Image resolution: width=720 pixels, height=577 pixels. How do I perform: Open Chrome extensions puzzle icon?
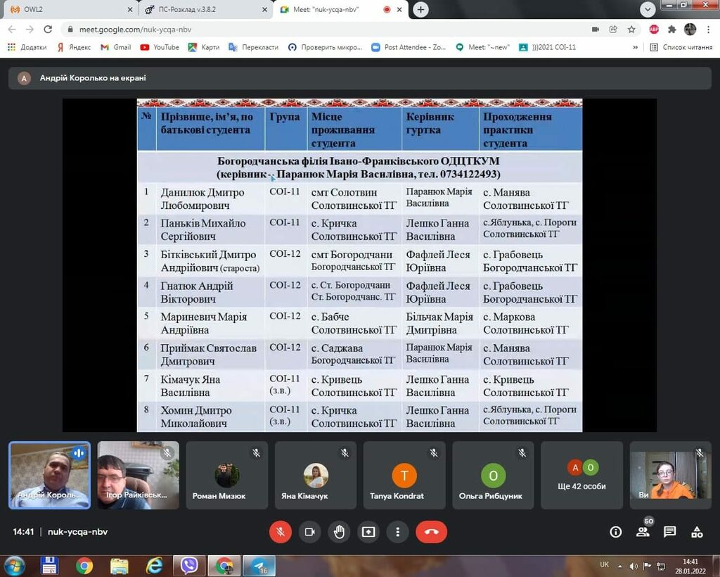[671, 30]
